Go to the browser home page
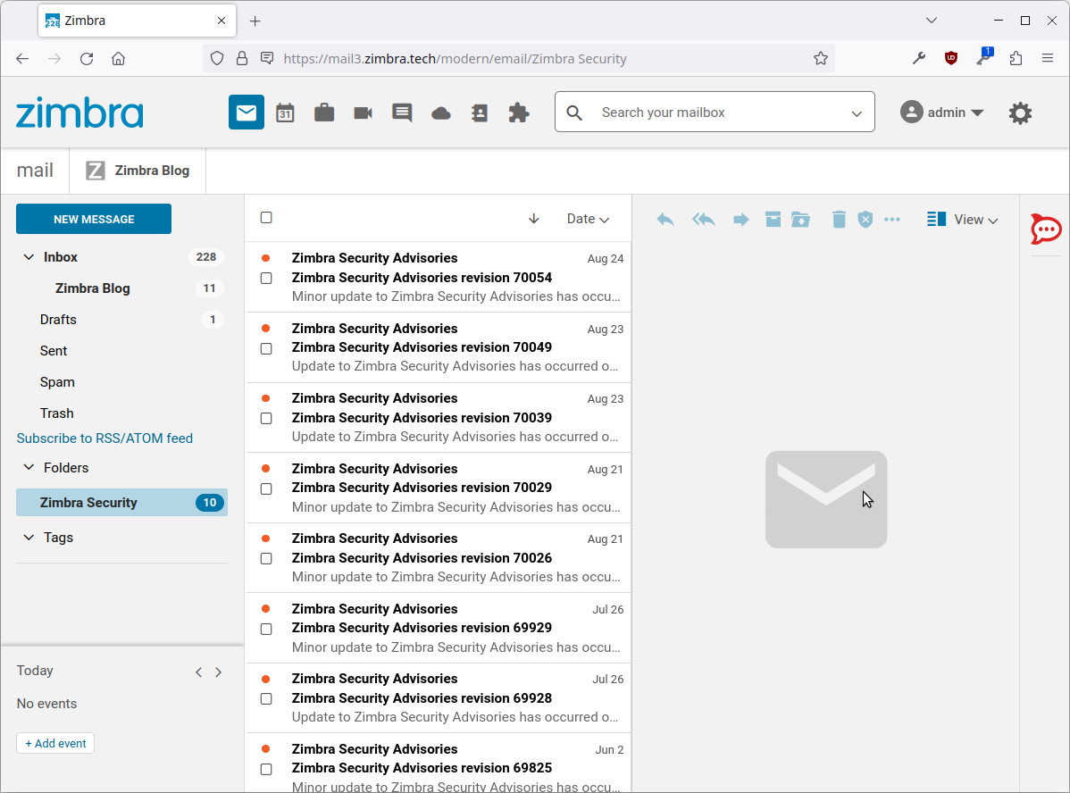Screen dimensions: 1070x793 coord(119,59)
